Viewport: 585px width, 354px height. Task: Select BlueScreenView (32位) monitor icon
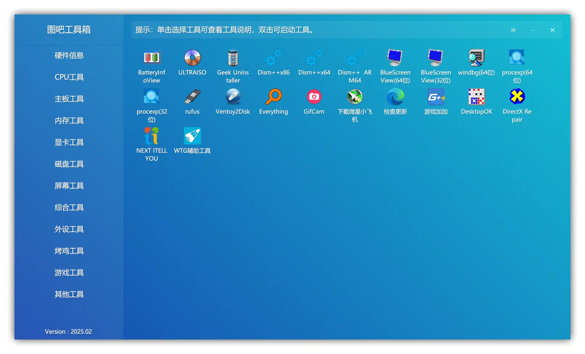click(x=436, y=58)
